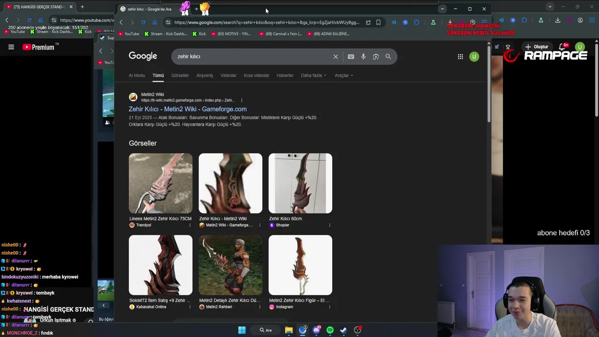Reload the Google search page
Screen dimensions: 599x337
pos(143,22)
